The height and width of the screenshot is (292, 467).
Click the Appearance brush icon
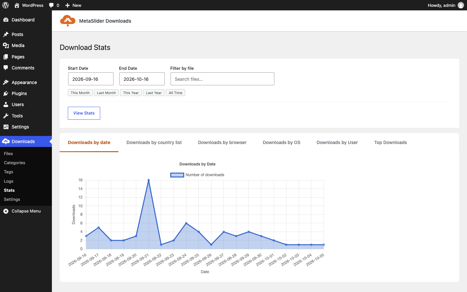tap(6, 82)
